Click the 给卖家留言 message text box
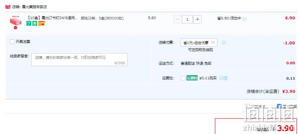 pyautogui.click(x=79, y=60)
